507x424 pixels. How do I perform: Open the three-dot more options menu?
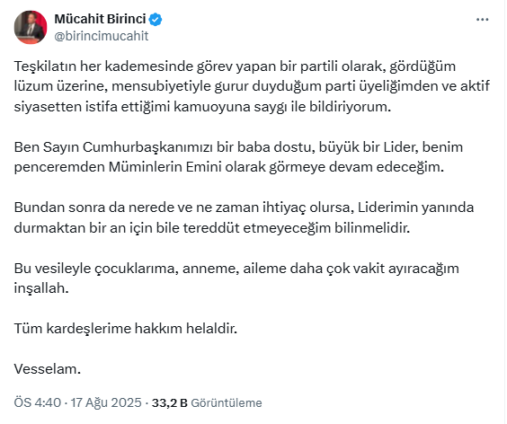(482, 20)
